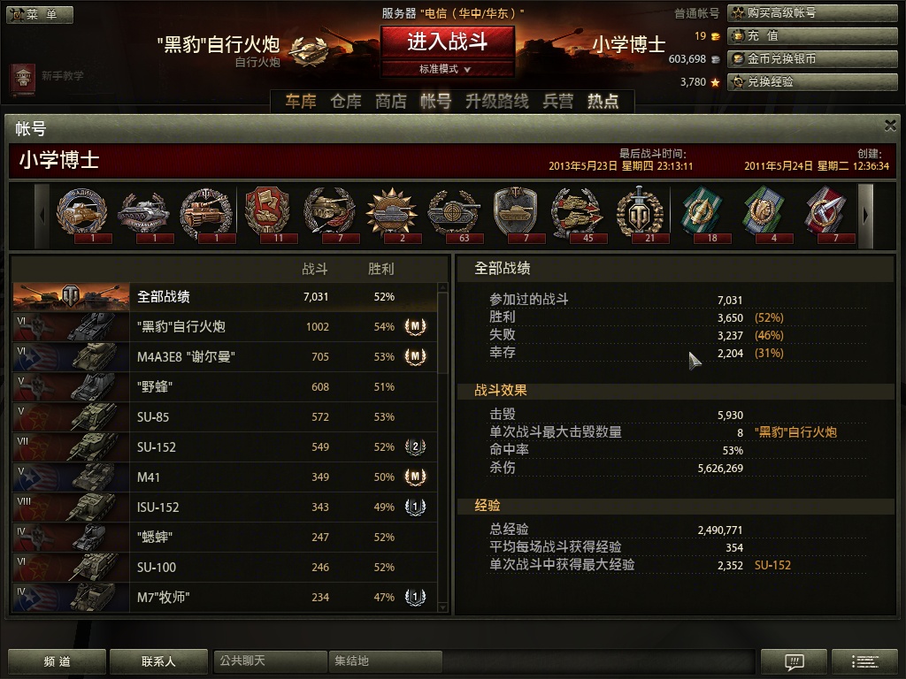Select the ISU-152 row in the tank list
This screenshot has width=906, height=679.
[x=225, y=507]
